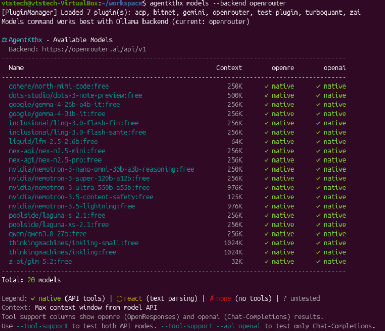
Task: Click openre native status for cohere/north-mini-code
Action: coord(279,87)
